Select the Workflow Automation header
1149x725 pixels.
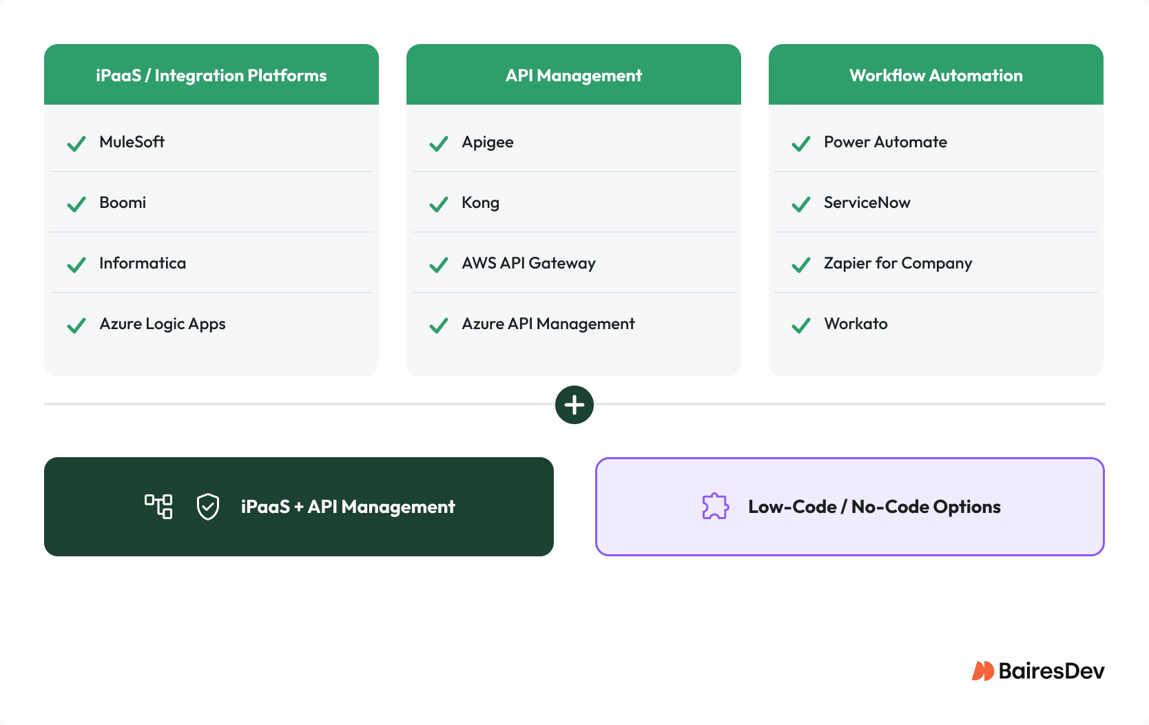[x=936, y=75]
